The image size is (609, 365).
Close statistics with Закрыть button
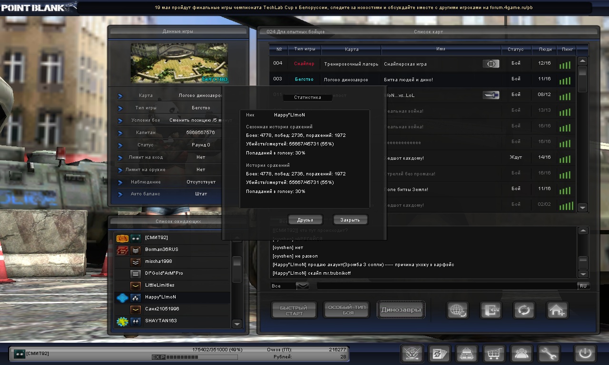[x=350, y=220]
